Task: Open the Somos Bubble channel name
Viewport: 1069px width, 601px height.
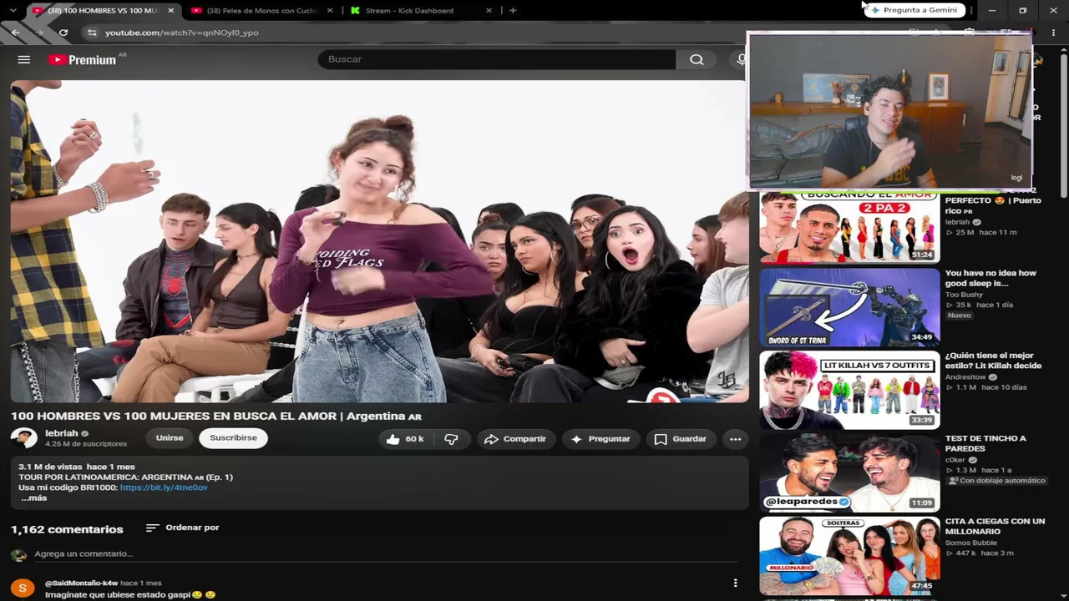Action: point(973,543)
